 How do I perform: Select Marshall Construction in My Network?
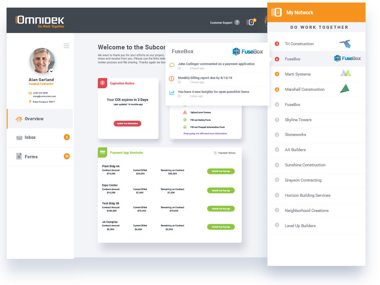click(x=317, y=90)
